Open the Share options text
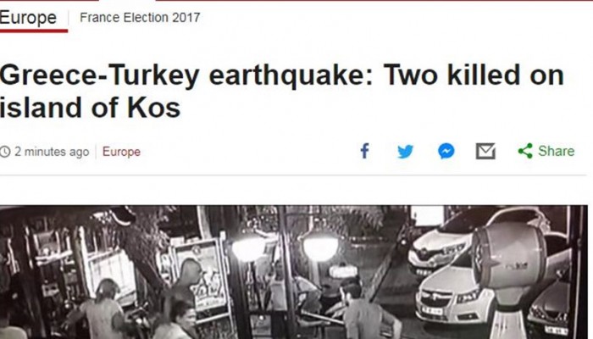The image size is (593, 339). [x=556, y=151]
